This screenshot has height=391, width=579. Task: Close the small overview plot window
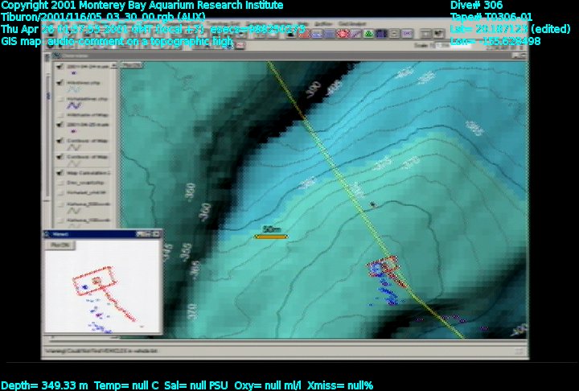pyautogui.click(x=156, y=233)
